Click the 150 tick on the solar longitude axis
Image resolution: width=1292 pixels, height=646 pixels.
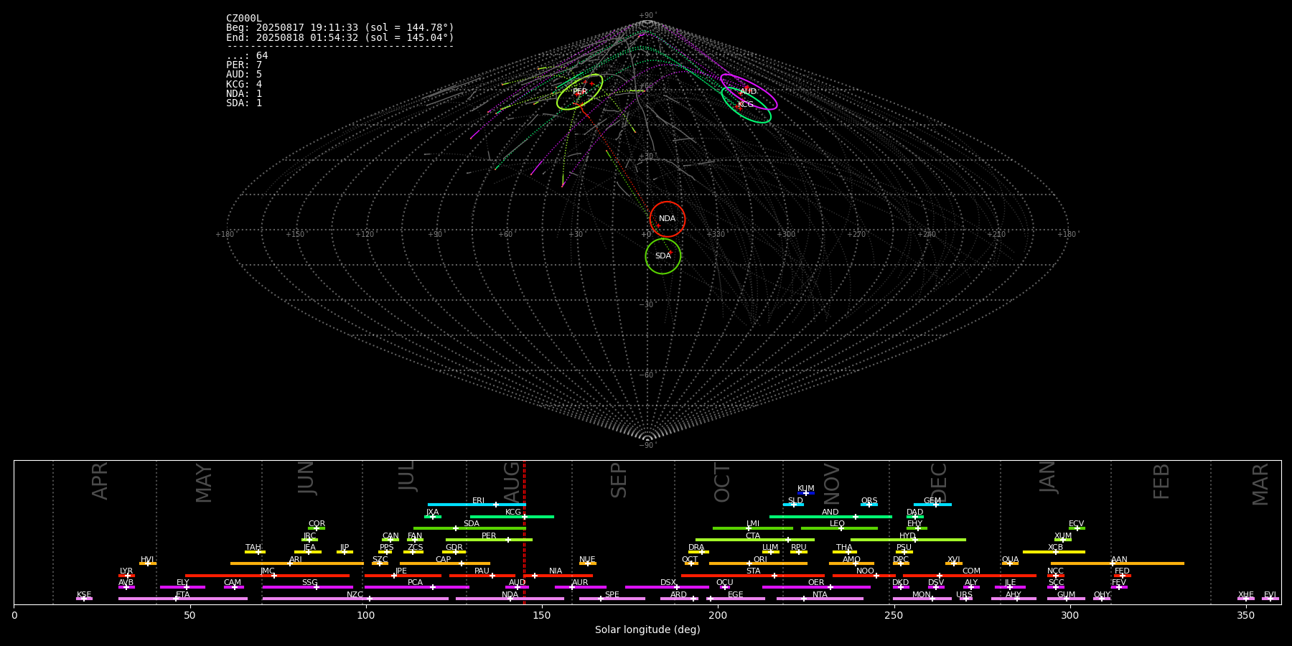click(542, 615)
